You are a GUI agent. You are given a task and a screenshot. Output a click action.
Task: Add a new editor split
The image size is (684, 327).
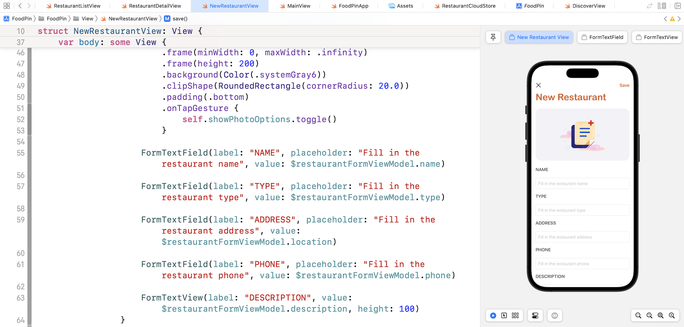678,6
